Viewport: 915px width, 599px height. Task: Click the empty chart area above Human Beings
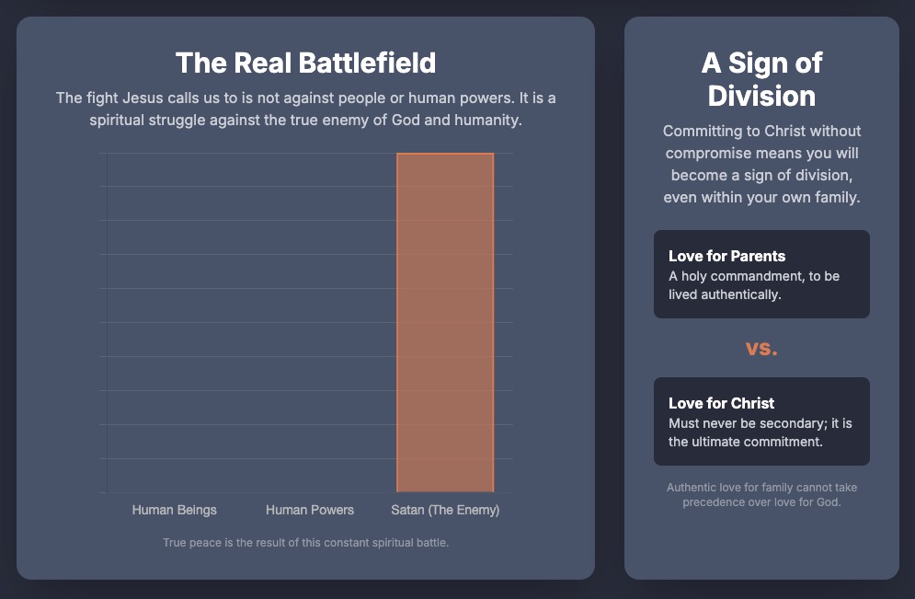pos(175,322)
